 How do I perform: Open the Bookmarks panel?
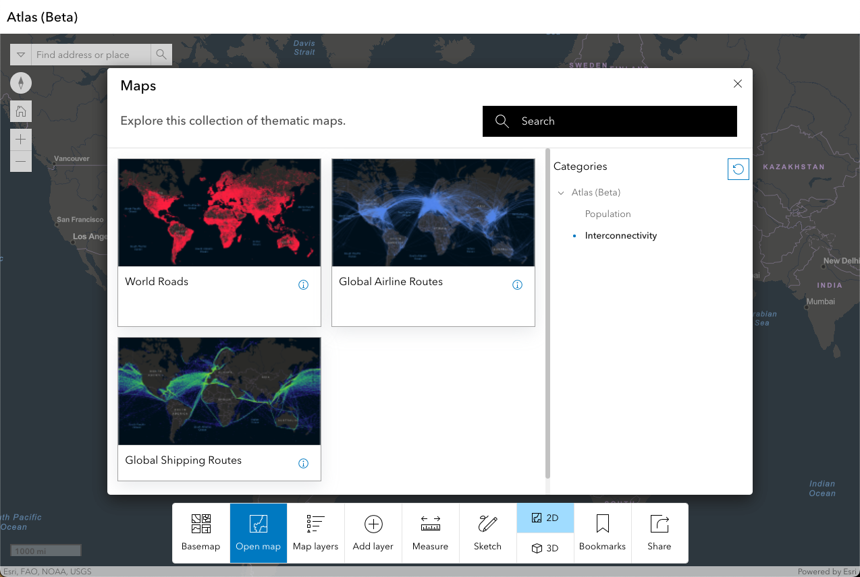point(602,533)
